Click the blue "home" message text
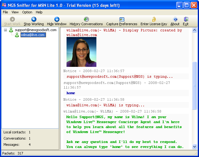 coord(71,93)
